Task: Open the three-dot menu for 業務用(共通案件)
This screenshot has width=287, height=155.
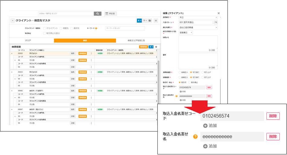Action: 91,91
